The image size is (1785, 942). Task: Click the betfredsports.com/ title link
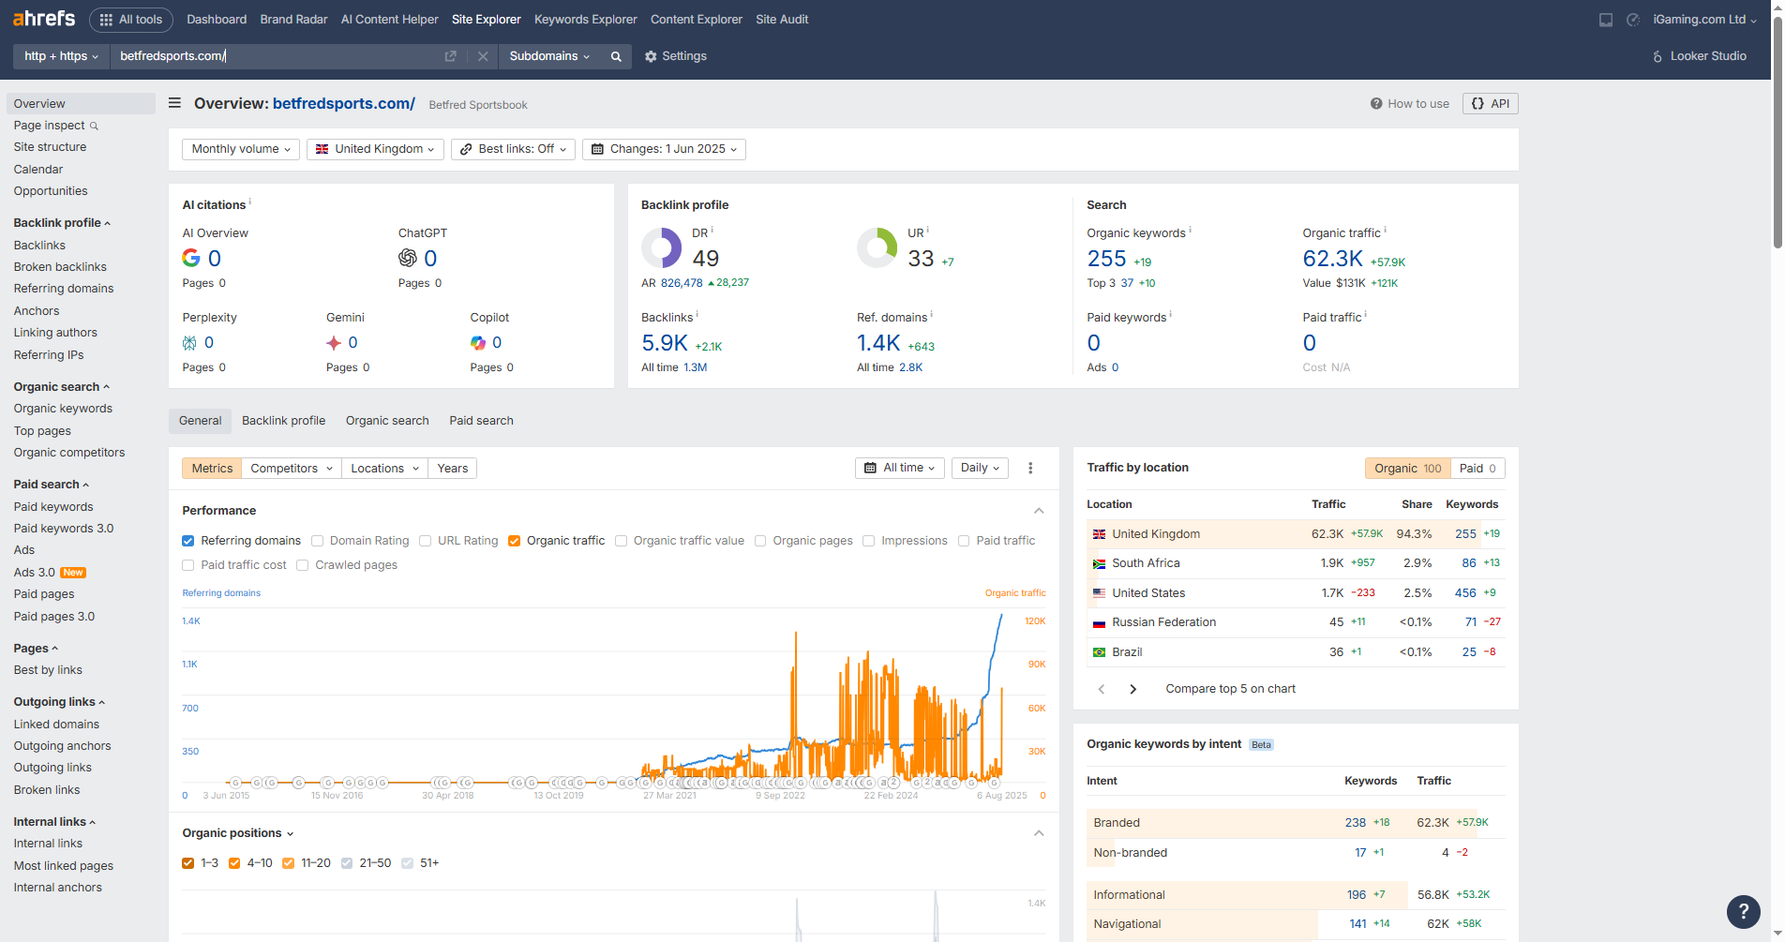pyautogui.click(x=344, y=103)
